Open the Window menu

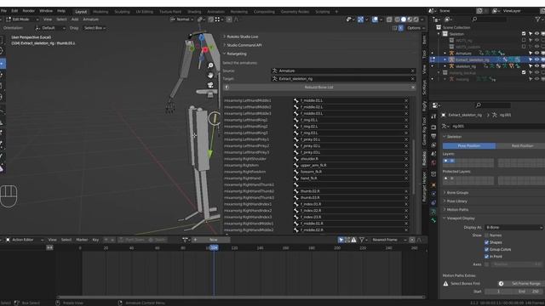pyautogui.click(x=46, y=11)
